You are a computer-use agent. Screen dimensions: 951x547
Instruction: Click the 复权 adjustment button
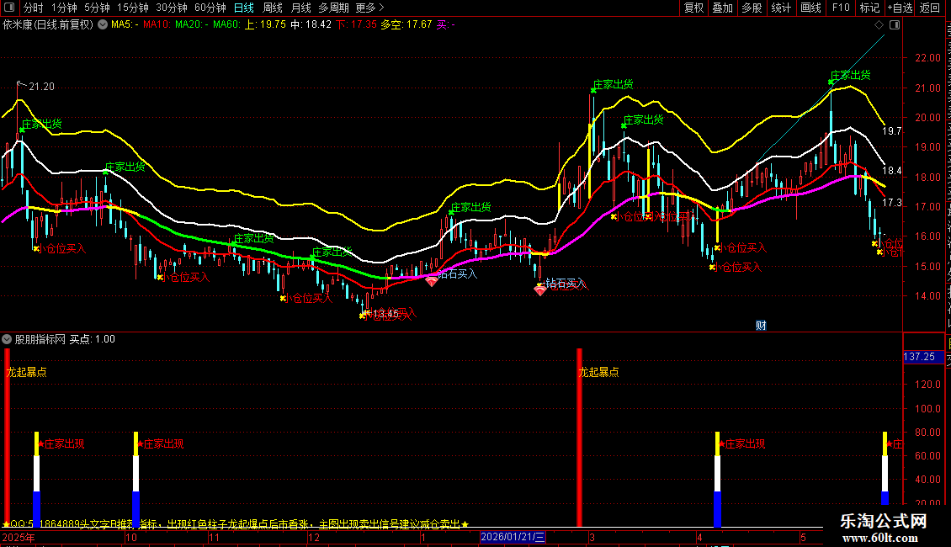point(693,8)
